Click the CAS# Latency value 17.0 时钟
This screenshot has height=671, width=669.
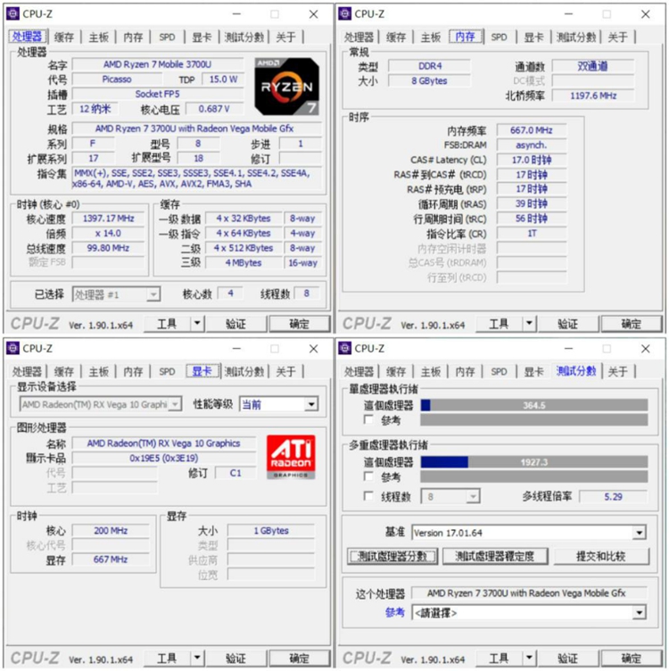(x=532, y=160)
